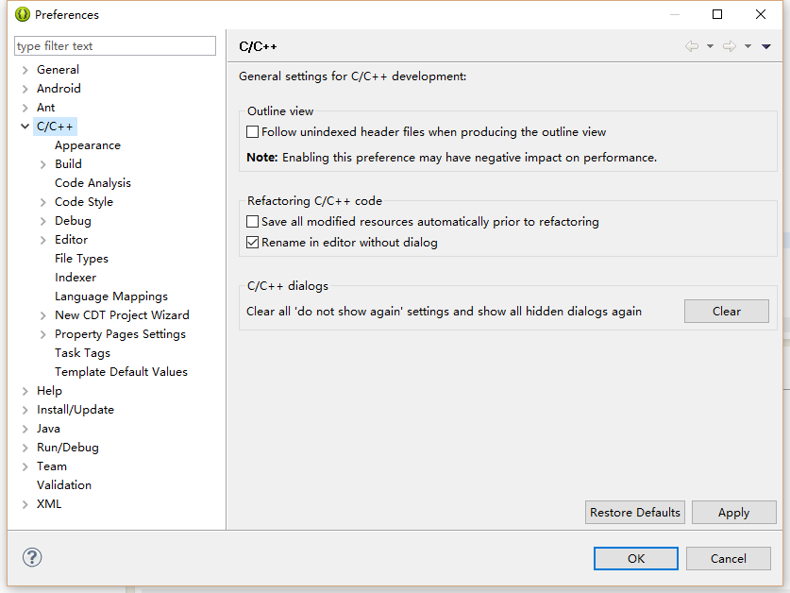The height and width of the screenshot is (593, 790).
Task: Uncheck Rename in editor without dialog
Action: click(253, 243)
